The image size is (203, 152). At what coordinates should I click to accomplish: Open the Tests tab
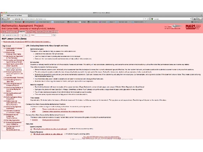(x=33, y=32)
